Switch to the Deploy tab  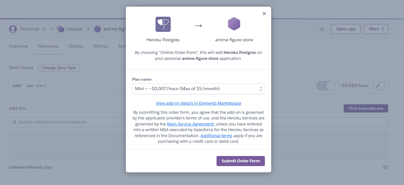coord(76,46)
